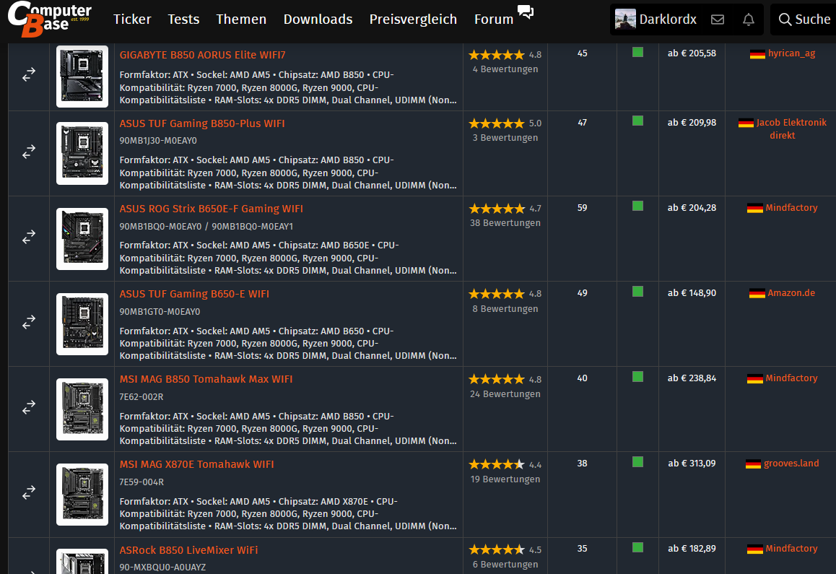This screenshot has height=574, width=836.
Task: Click availability green square for MSI B850 Tomahawk Max
Action: click(x=637, y=377)
